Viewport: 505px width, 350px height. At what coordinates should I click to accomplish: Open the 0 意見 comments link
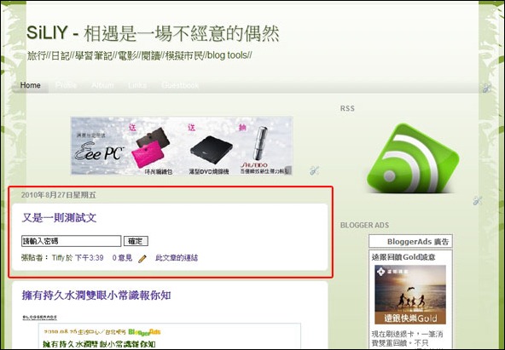[122, 258]
